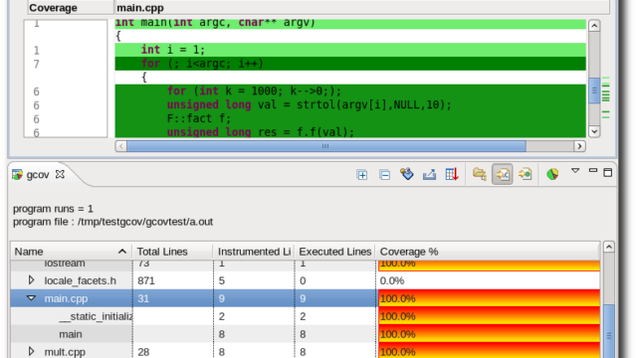
Task: Open the gcov view menu triangle
Action: point(575,171)
